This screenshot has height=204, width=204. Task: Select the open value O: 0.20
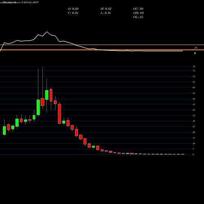click(73, 9)
